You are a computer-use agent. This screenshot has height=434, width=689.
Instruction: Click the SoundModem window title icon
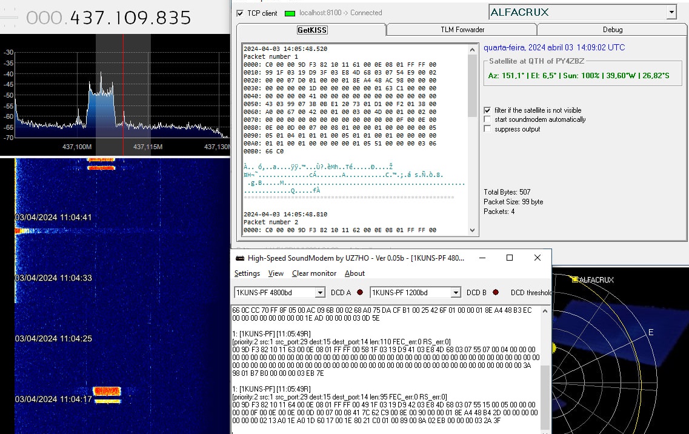tap(240, 258)
